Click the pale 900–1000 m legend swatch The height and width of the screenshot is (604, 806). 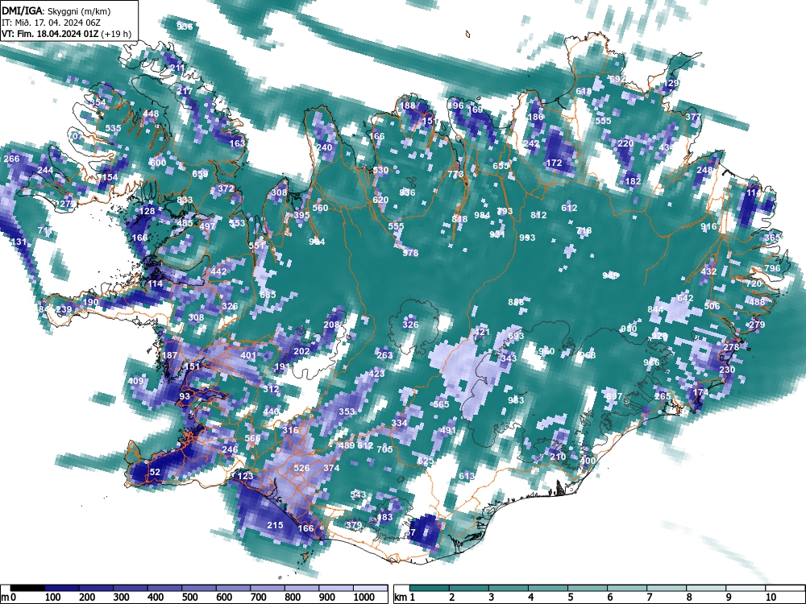(x=335, y=588)
